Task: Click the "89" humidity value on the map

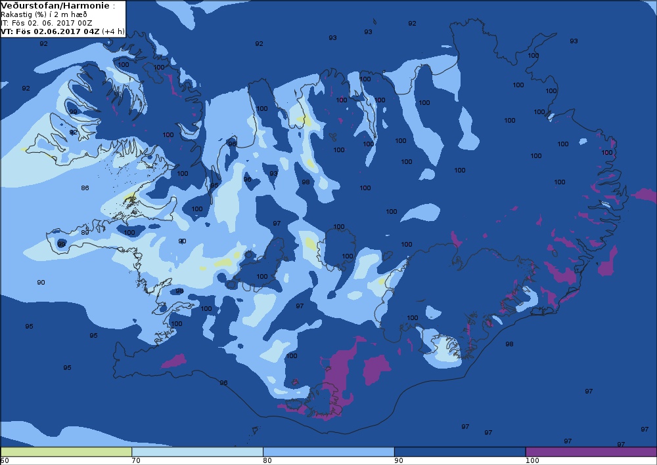Action: coord(85,232)
